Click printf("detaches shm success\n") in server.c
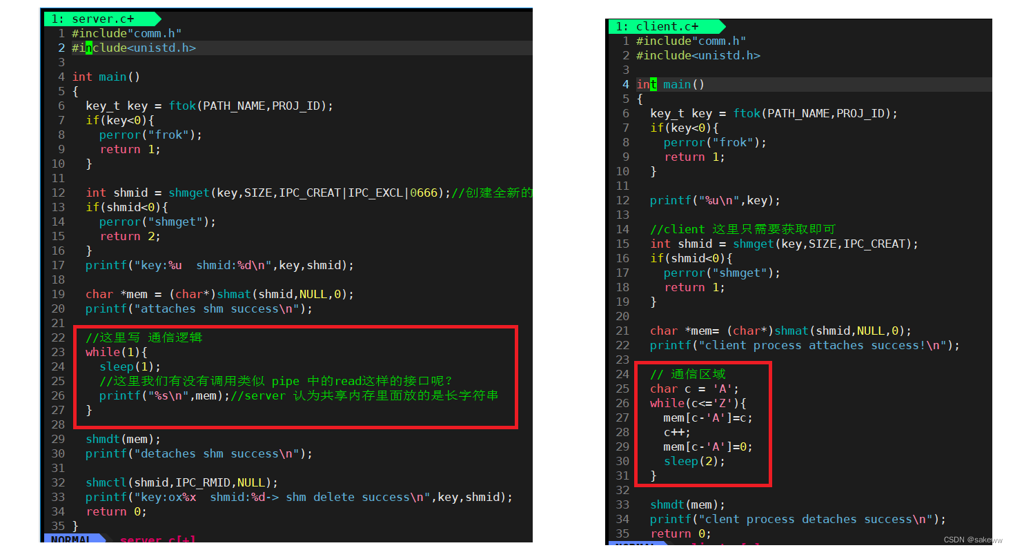Viewport: 1013px width, 550px height. pos(199,453)
